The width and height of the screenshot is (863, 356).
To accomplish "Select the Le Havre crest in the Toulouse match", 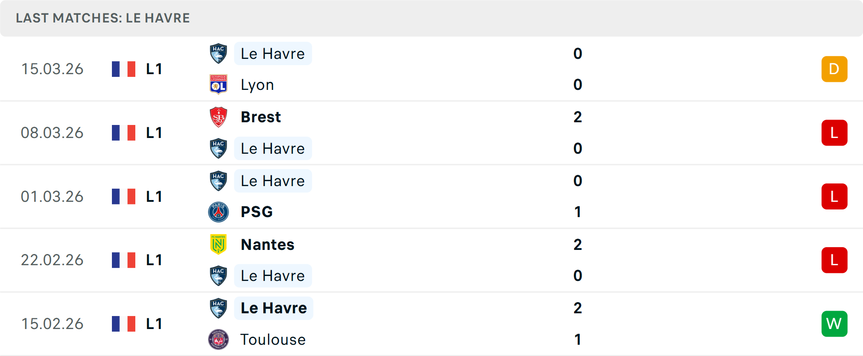I will [218, 308].
